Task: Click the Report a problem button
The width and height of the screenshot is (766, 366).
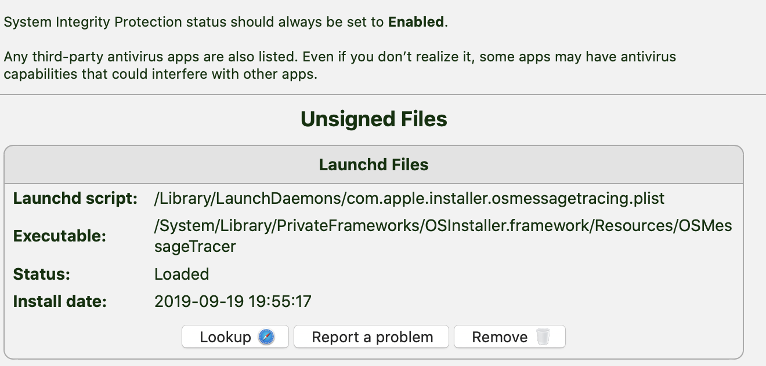Action: (372, 337)
